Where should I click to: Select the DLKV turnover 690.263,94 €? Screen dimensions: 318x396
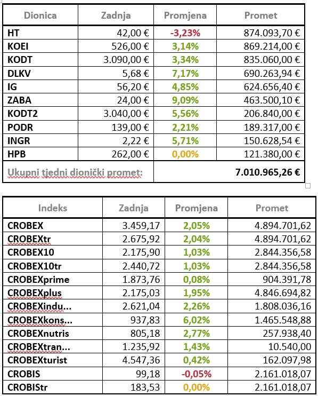coord(272,74)
